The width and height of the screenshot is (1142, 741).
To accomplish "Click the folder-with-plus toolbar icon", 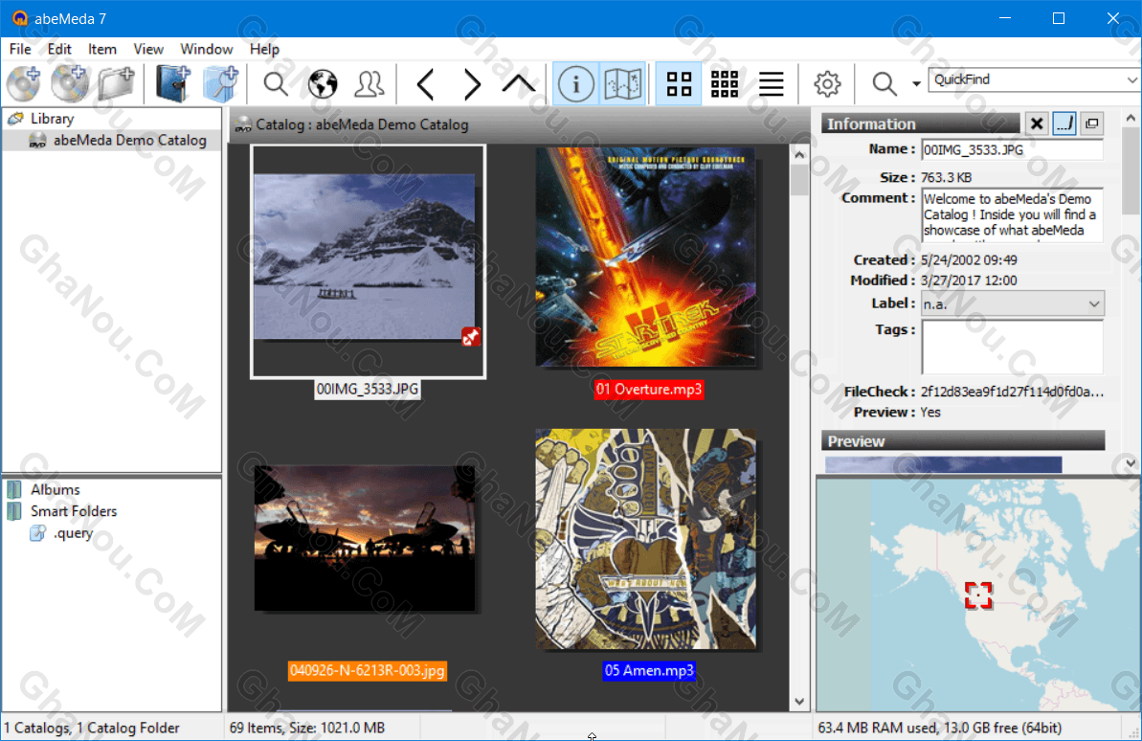I will pyautogui.click(x=117, y=84).
